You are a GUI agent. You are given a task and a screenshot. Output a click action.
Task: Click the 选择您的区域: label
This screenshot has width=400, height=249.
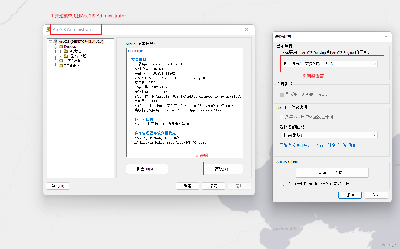(x=293, y=127)
